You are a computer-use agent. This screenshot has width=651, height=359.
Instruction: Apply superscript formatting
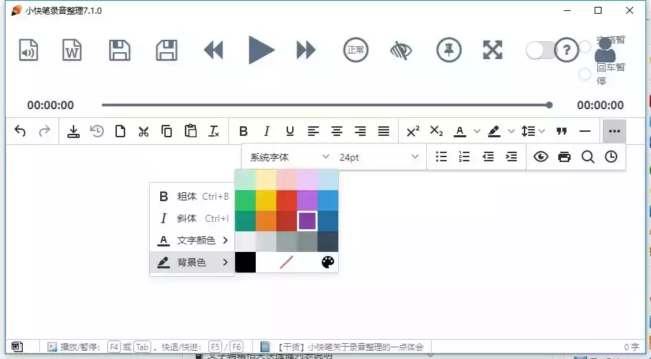412,131
